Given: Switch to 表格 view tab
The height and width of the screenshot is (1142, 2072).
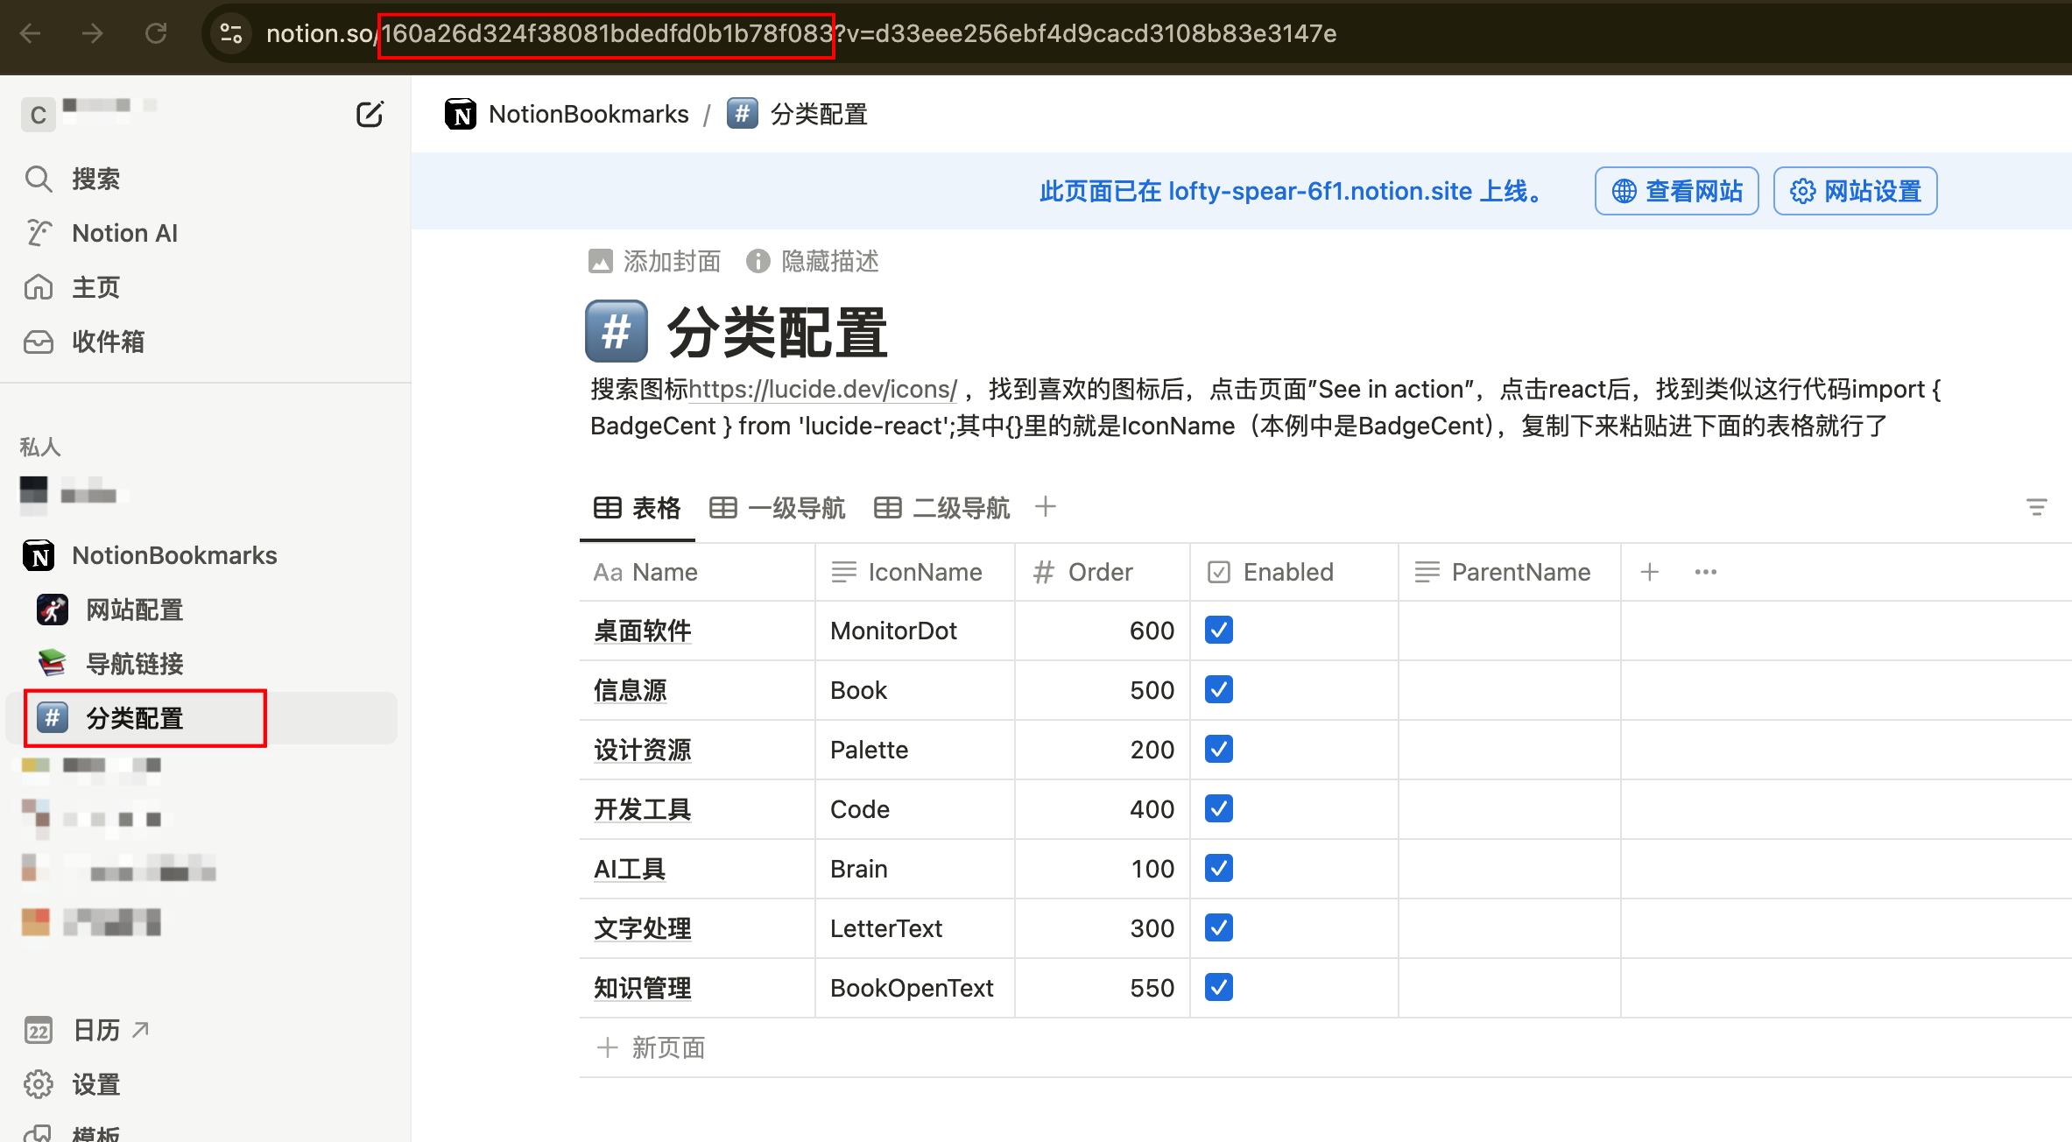Looking at the screenshot, I should point(638,508).
